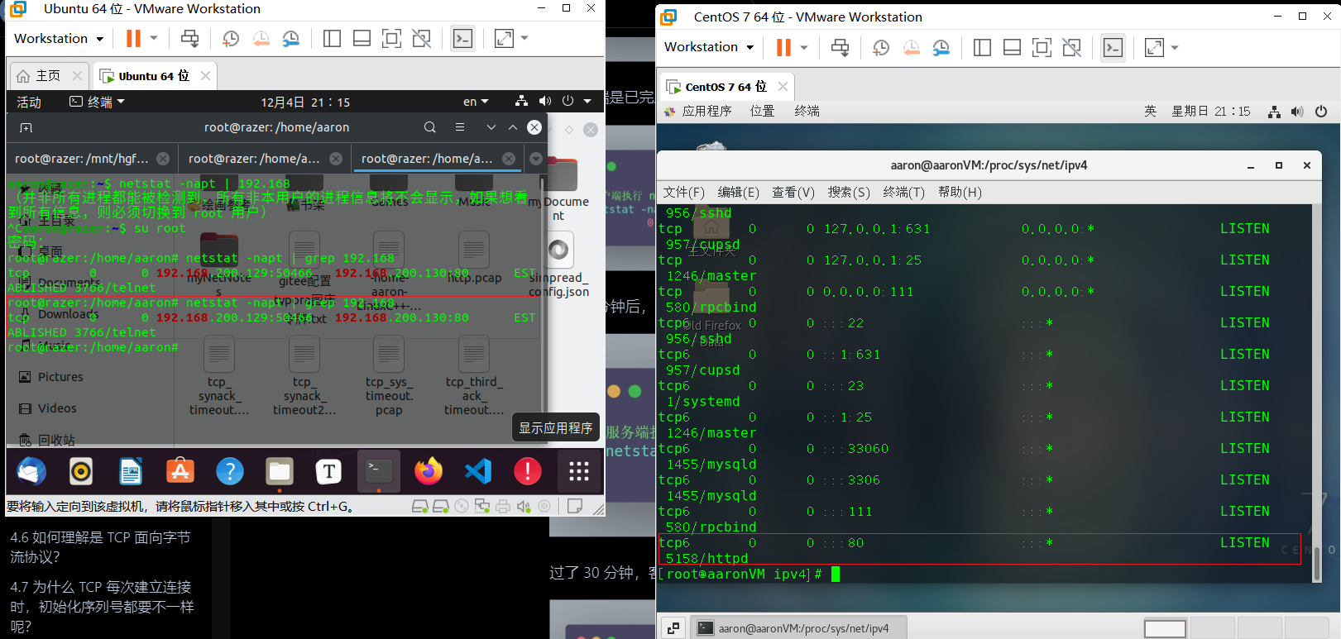Expand the terminal tab list dropdown
The height and width of the screenshot is (639, 1341).
(536, 159)
